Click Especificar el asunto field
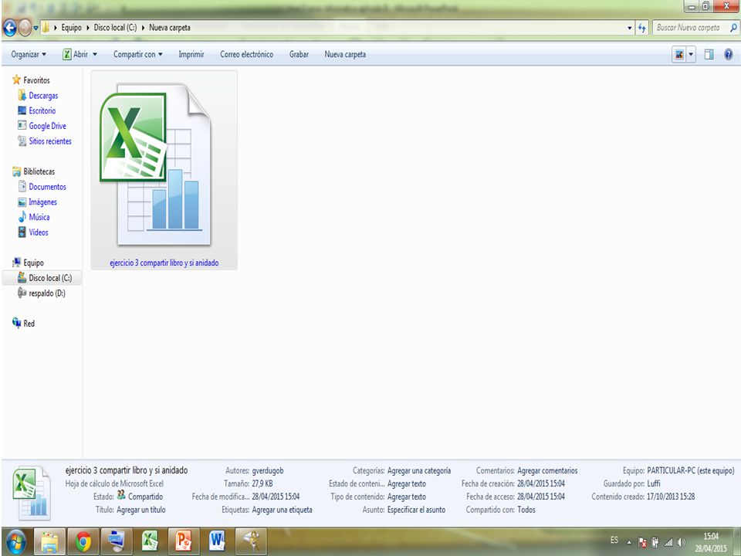 pos(416,510)
